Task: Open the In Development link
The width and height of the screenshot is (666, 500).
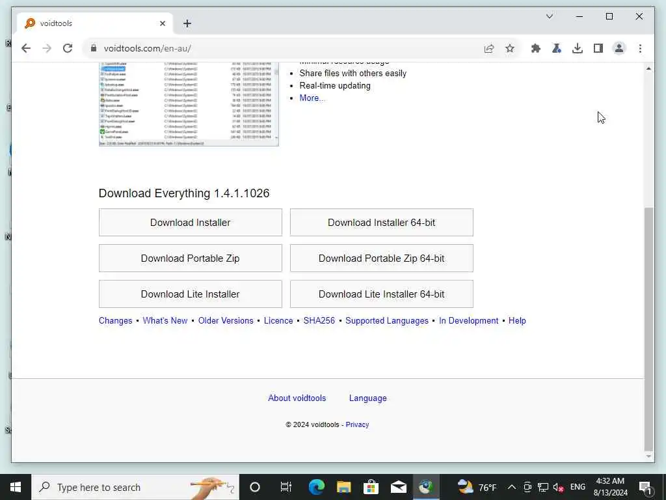Action: coord(468,320)
